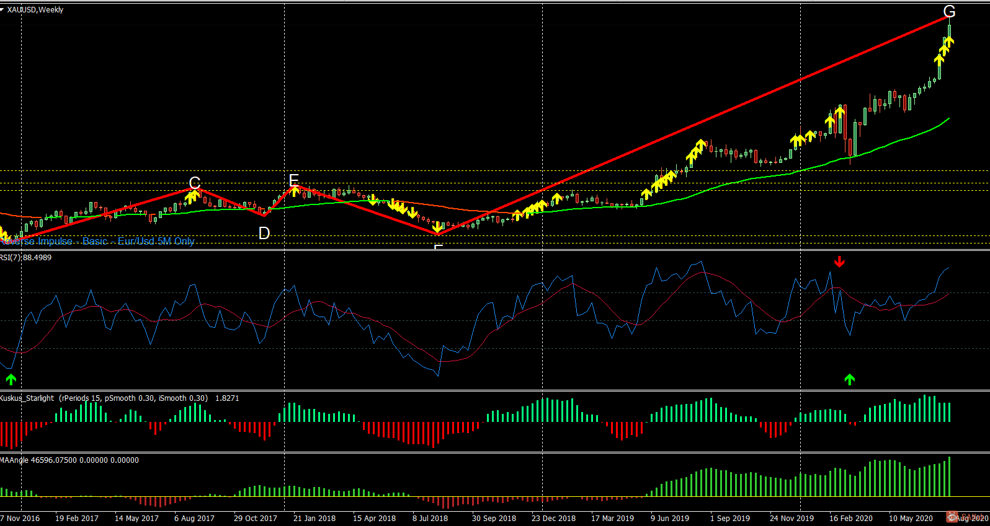
Task: Click the 16 Feb 2020 date label
Action: point(851,519)
